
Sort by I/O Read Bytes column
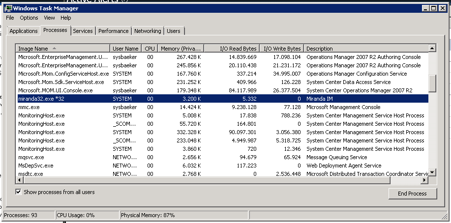click(232, 49)
